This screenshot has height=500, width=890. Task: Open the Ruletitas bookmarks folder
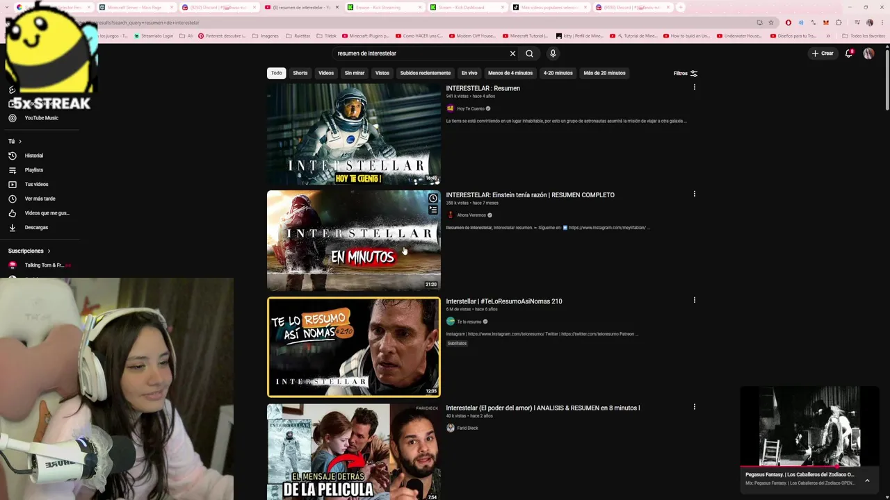(x=298, y=35)
